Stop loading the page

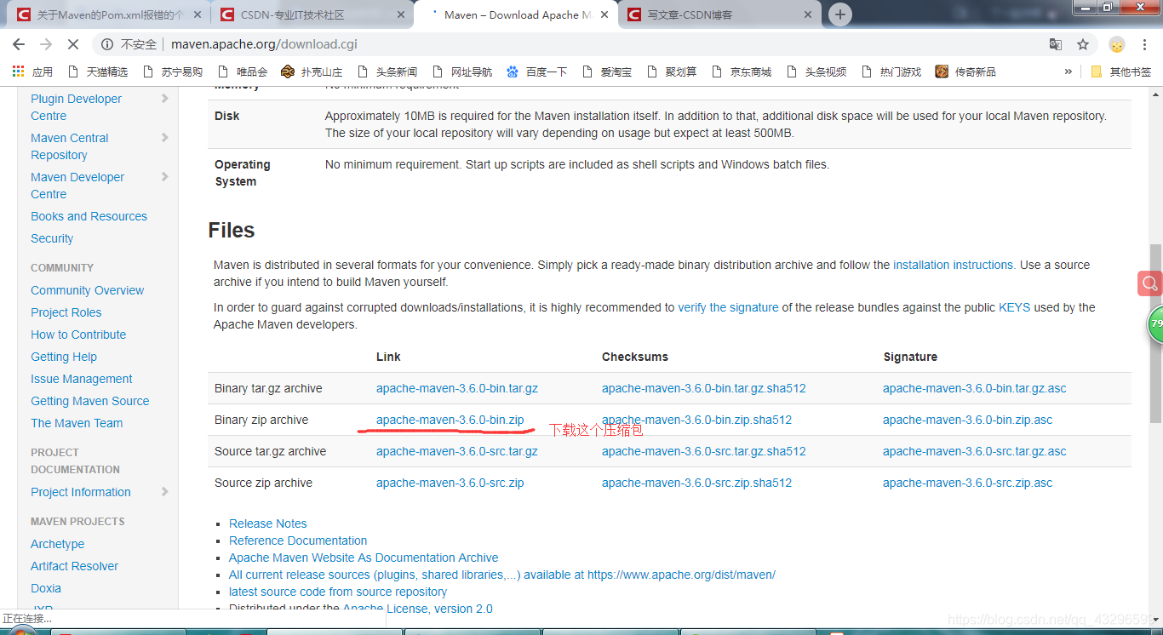tap(74, 44)
